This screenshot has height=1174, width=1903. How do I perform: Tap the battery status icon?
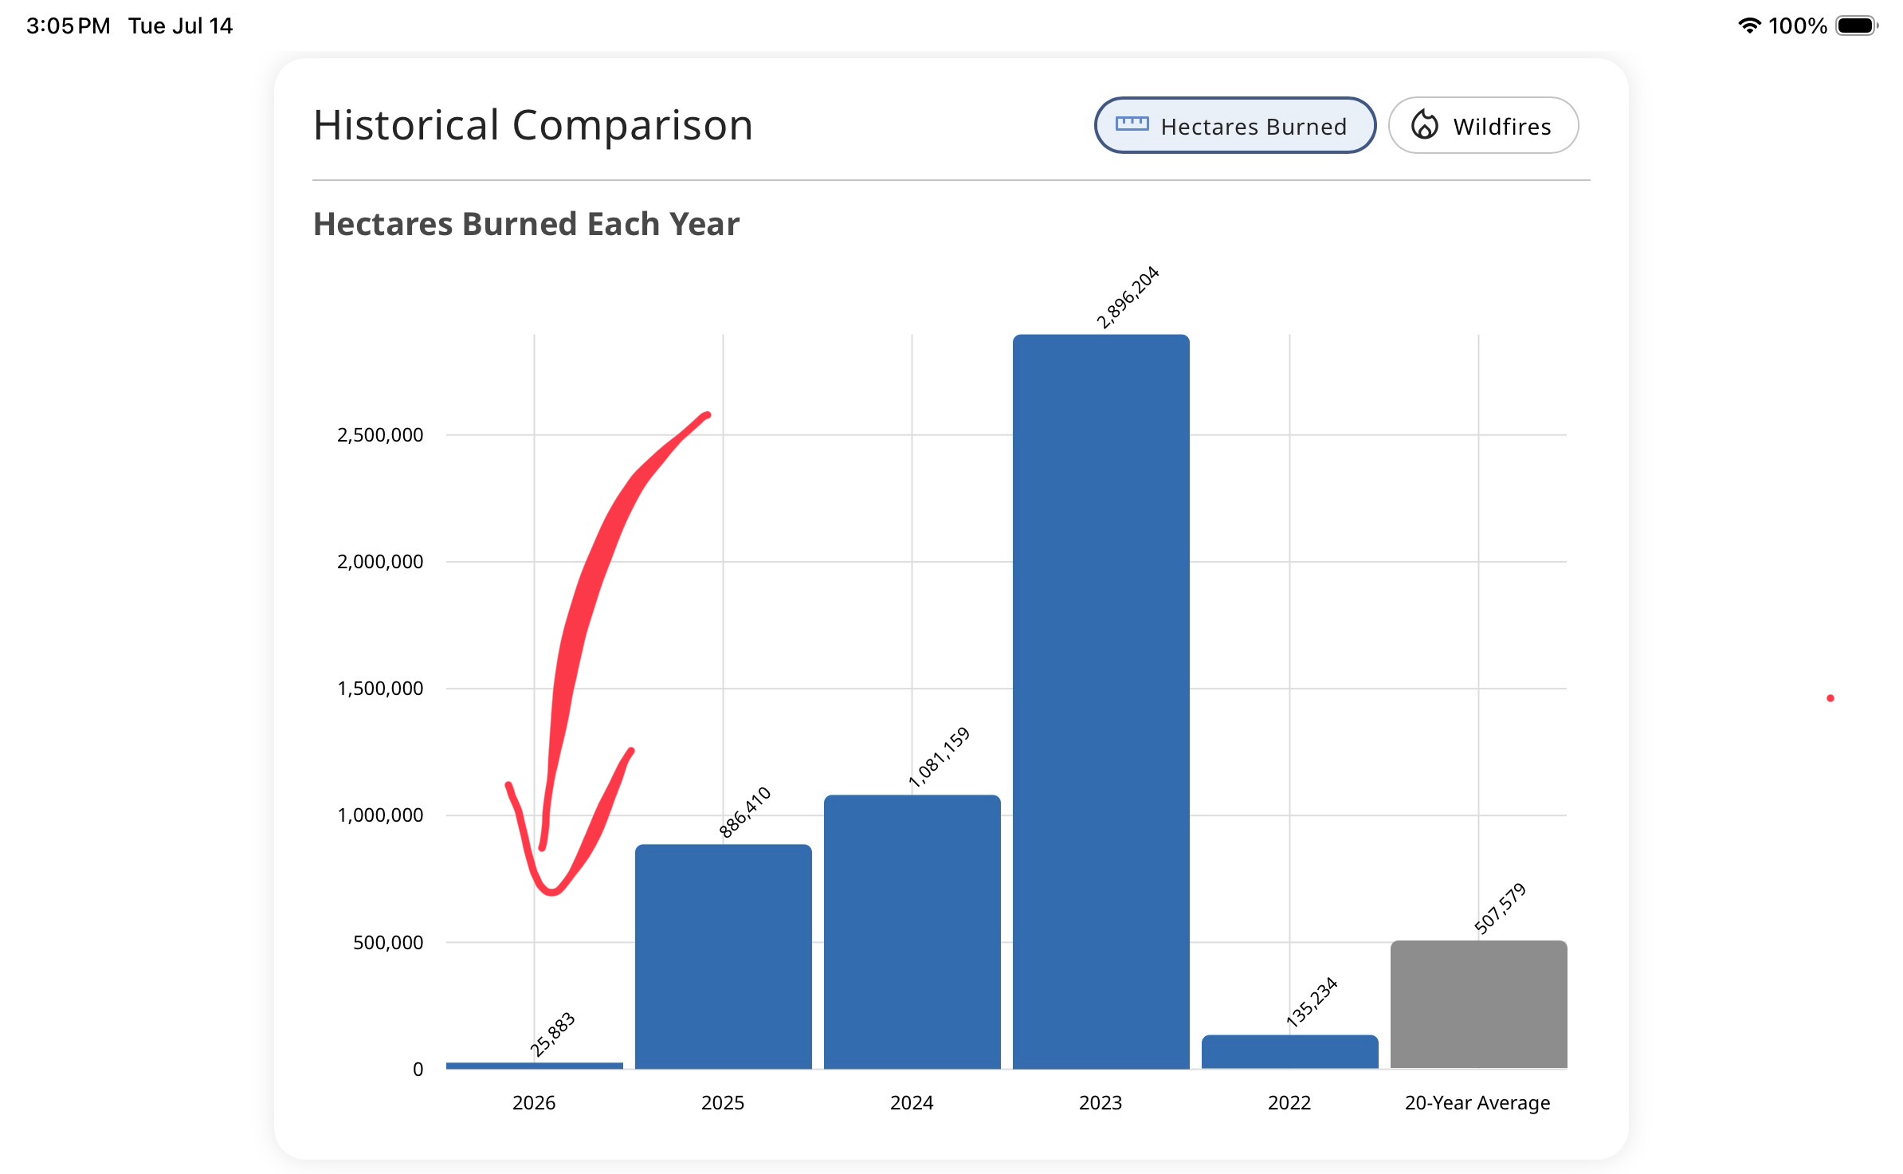click(x=1857, y=26)
